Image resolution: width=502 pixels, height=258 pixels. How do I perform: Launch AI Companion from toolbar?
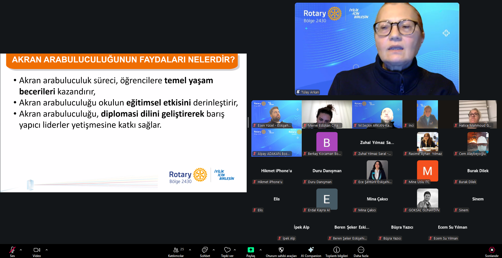point(311,250)
